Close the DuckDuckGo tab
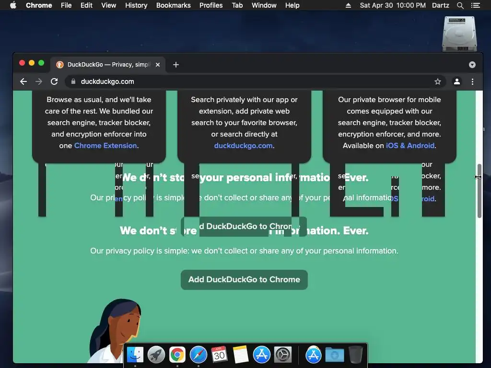The height and width of the screenshot is (368, 491). [158, 65]
